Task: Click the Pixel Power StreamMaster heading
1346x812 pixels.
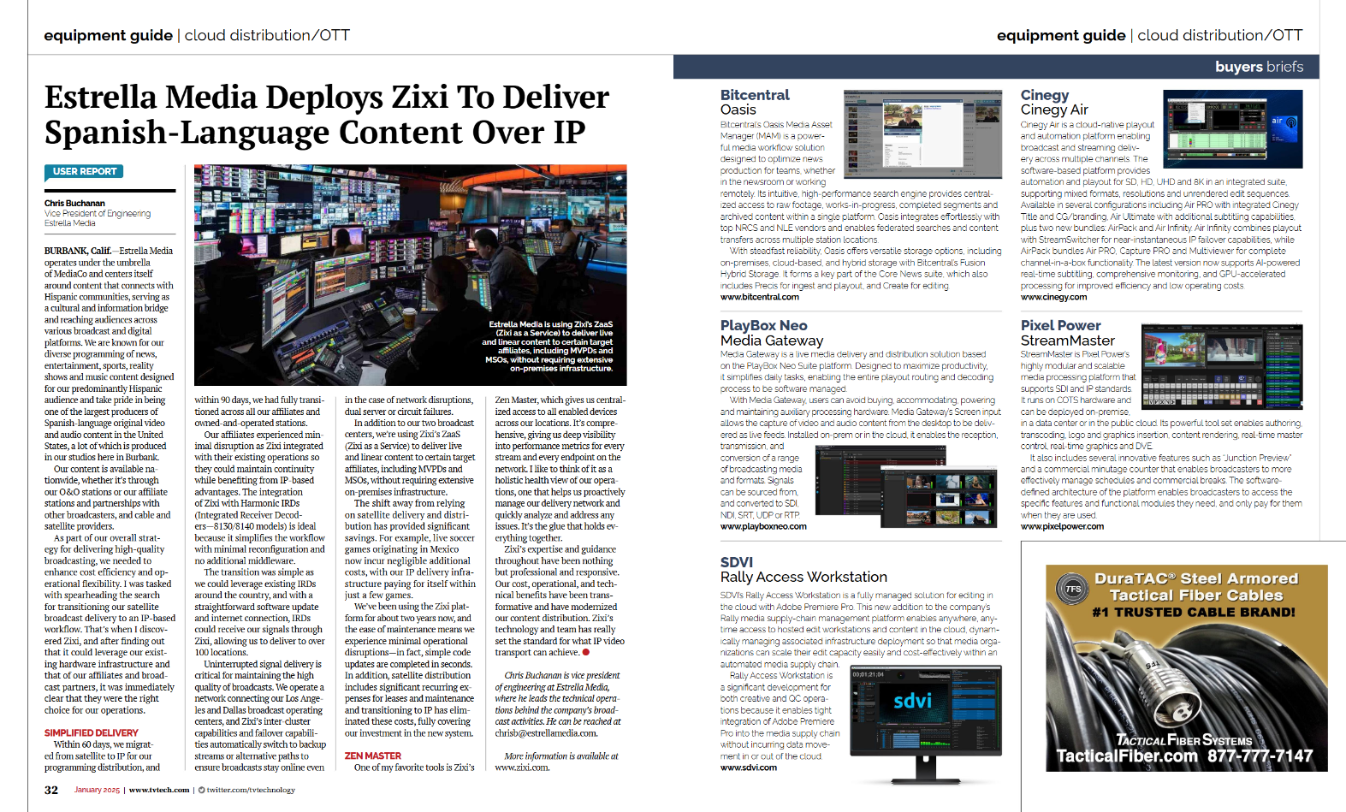Action: [1067, 333]
